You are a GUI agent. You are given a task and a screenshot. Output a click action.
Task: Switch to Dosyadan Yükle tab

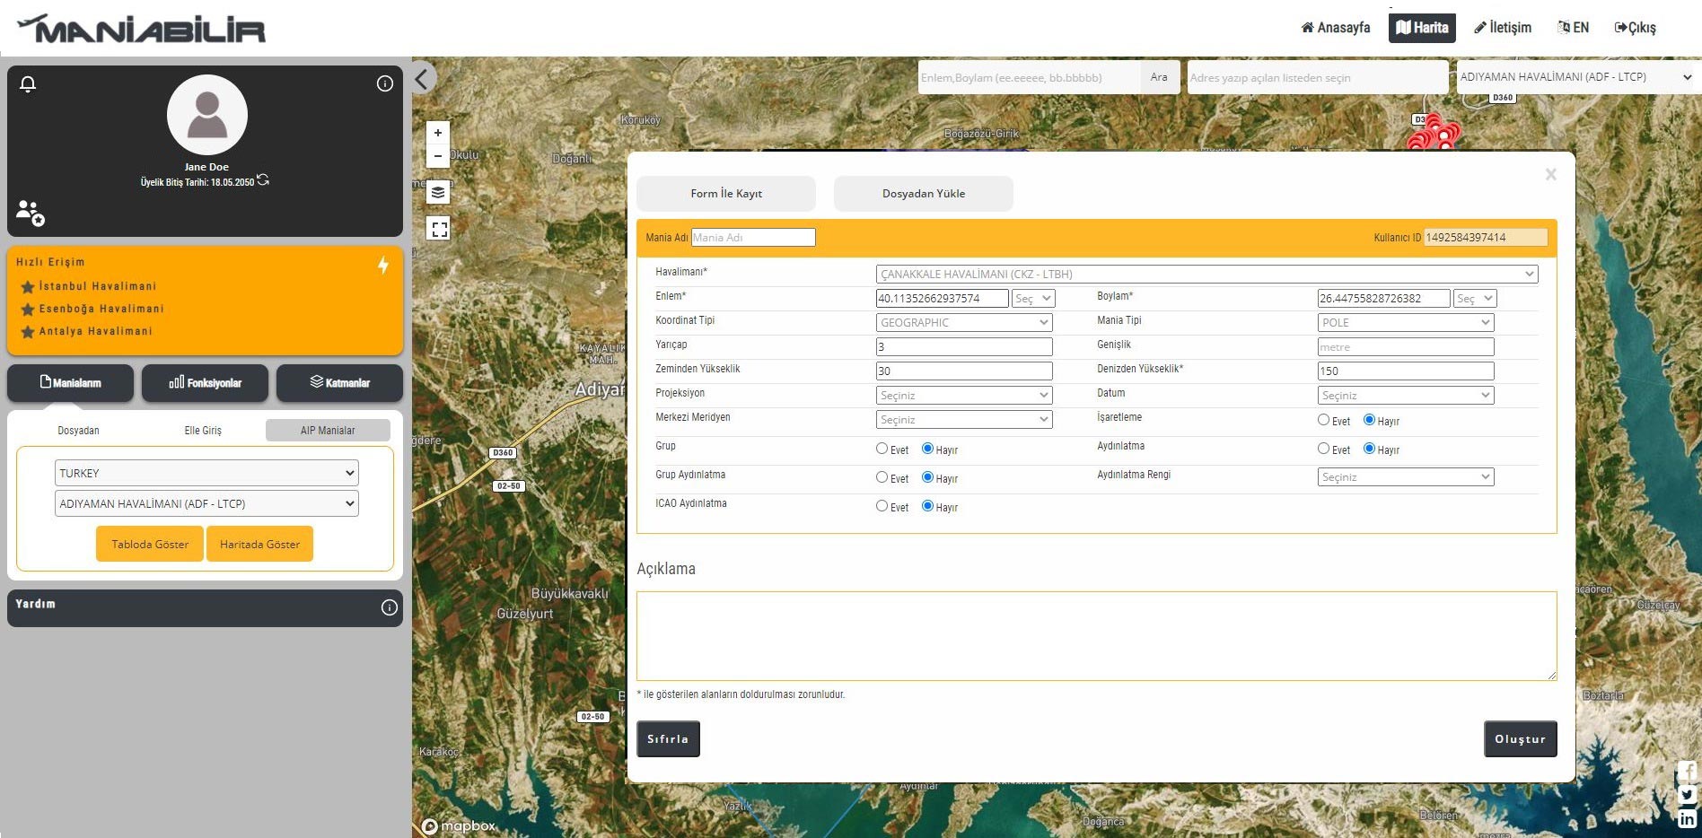pos(923,194)
